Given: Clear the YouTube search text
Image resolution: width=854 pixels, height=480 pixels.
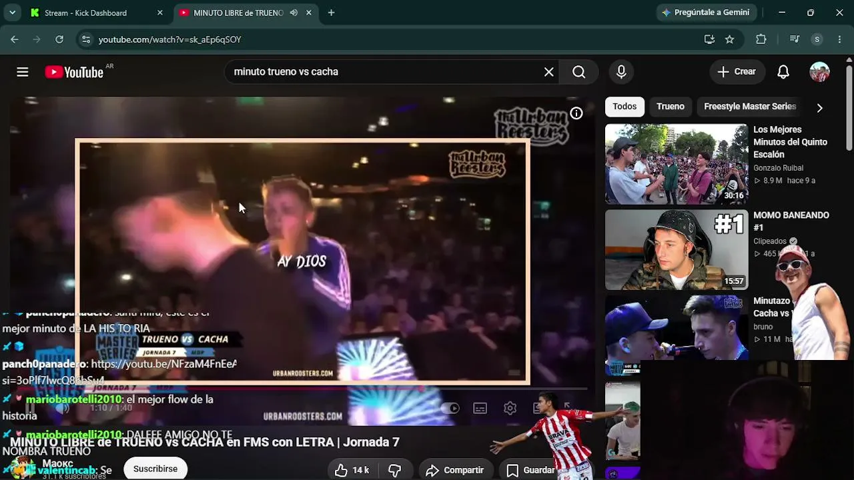Looking at the screenshot, I should [x=548, y=72].
